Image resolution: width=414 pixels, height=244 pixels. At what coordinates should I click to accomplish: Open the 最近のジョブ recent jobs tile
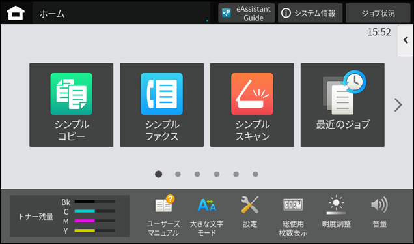click(342, 105)
